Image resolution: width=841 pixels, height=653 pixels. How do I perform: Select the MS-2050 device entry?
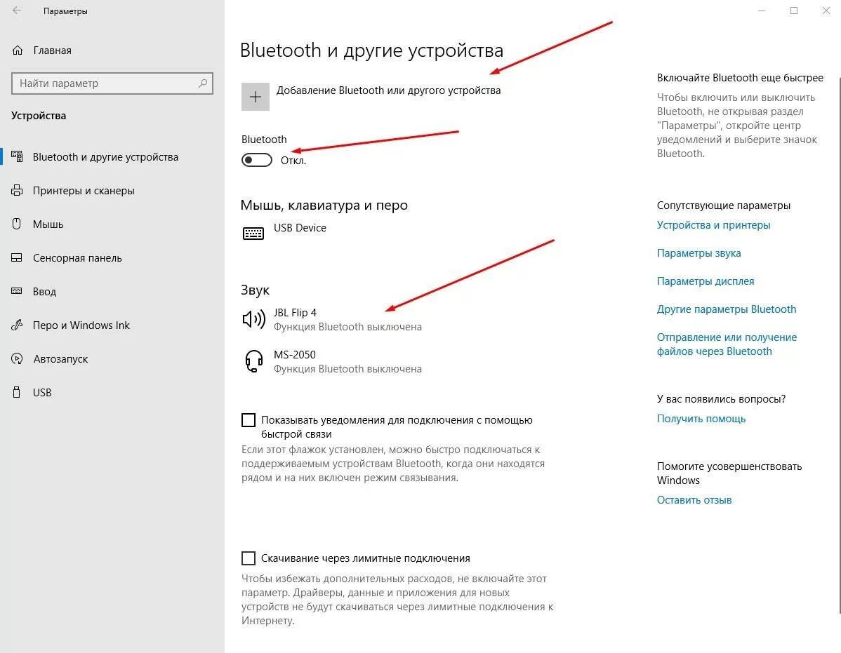tap(332, 362)
